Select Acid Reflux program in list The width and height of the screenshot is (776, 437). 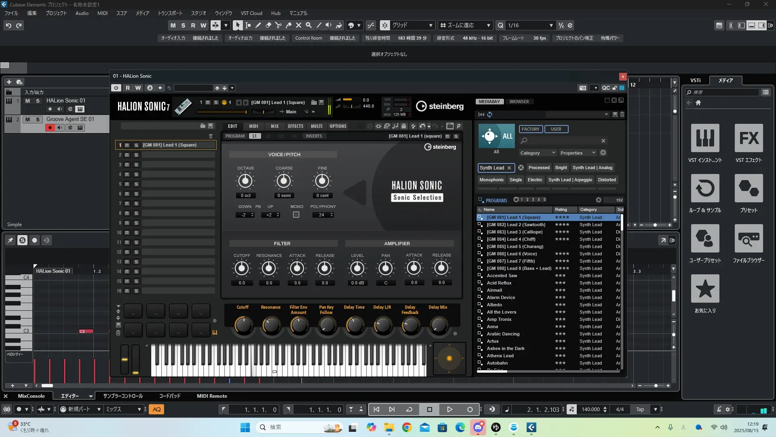pos(499,283)
